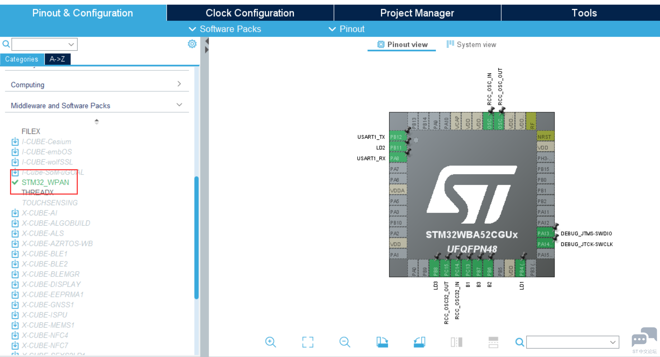
Task: Click the VDDA pin on the chip
Action: (398, 191)
